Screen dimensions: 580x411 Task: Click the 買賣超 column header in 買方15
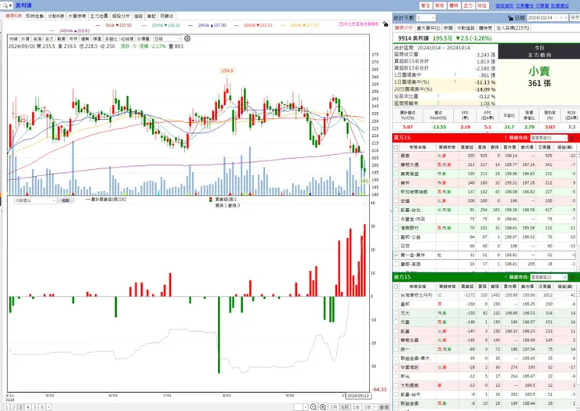467,147
